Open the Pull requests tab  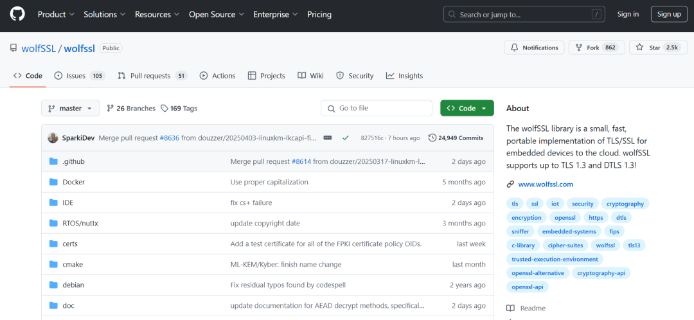click(152, 76)
